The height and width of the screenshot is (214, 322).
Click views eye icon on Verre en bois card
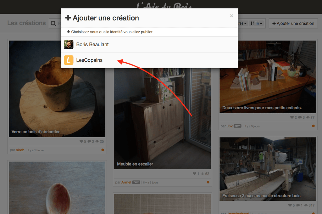[x=97, y=141]
